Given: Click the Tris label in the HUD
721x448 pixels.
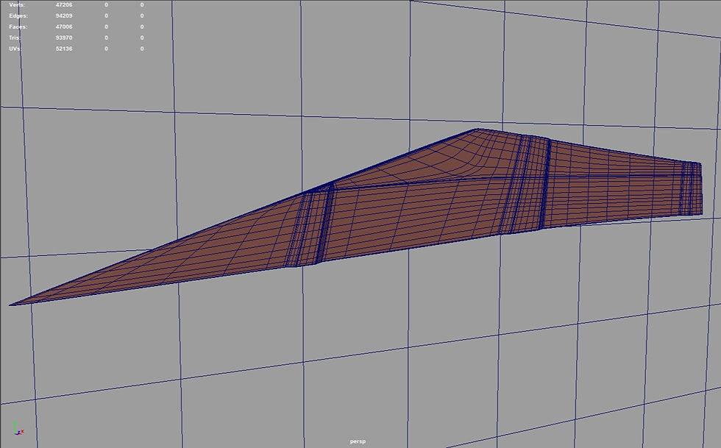Looking at the screenshot, I should (15, 38).
